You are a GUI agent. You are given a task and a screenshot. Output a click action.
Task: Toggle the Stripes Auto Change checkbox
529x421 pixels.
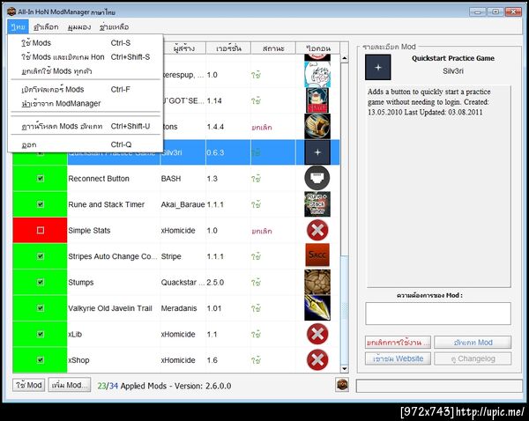[x=41, y=256]
